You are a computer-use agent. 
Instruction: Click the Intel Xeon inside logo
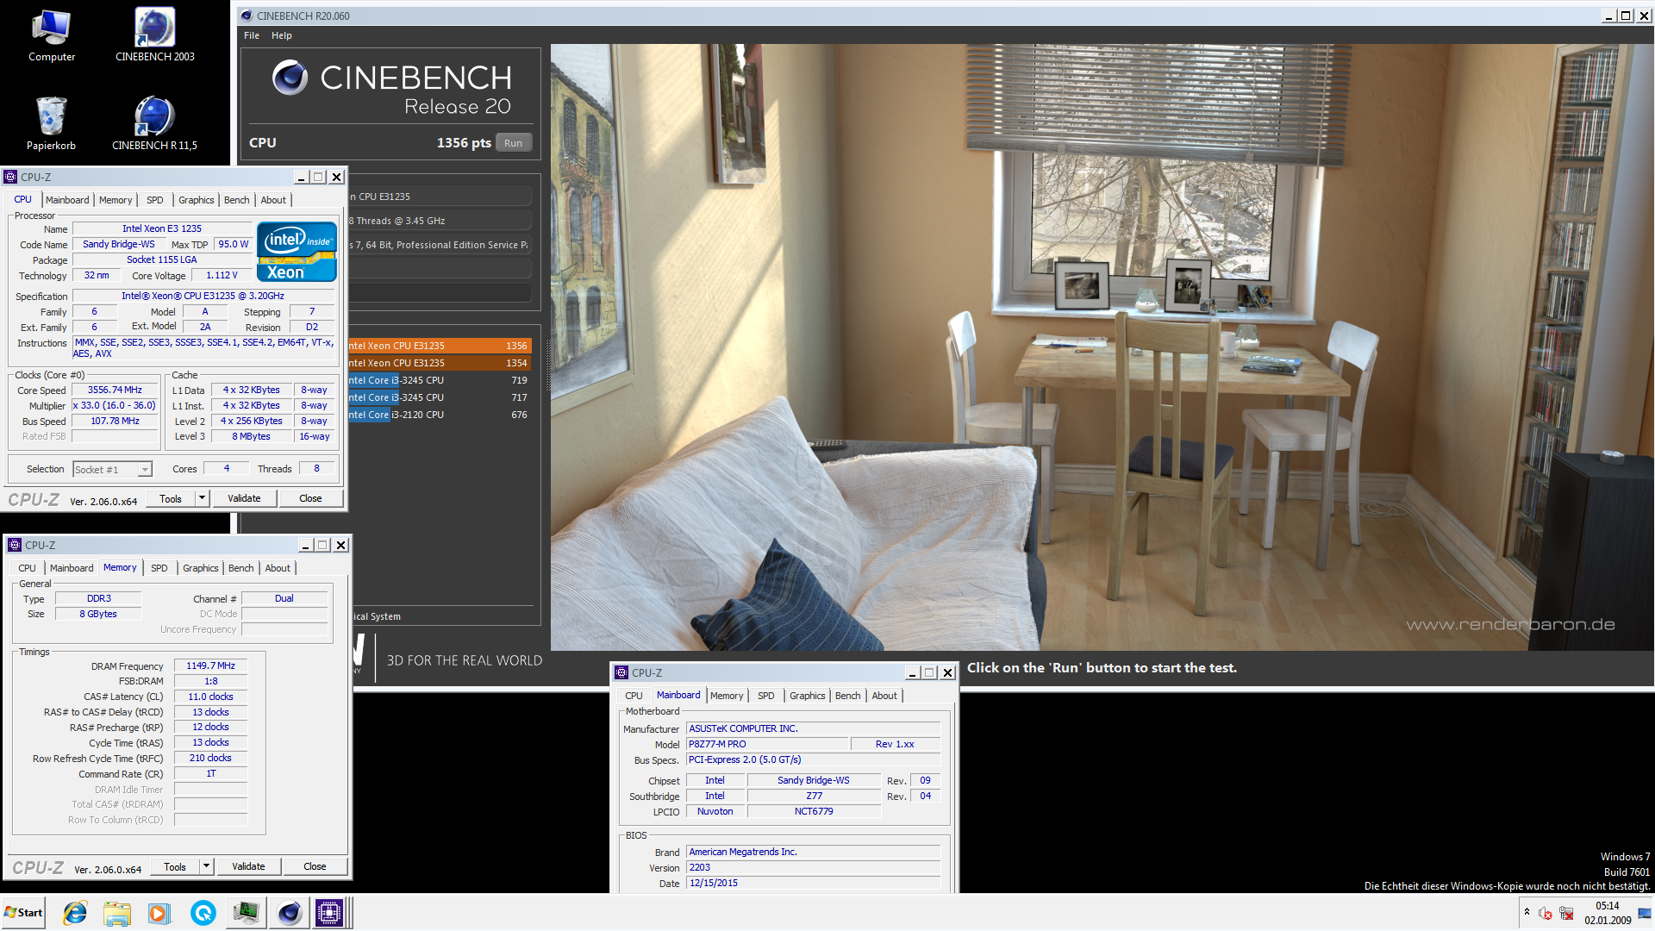pyautogui.click(x=297, y=252)
